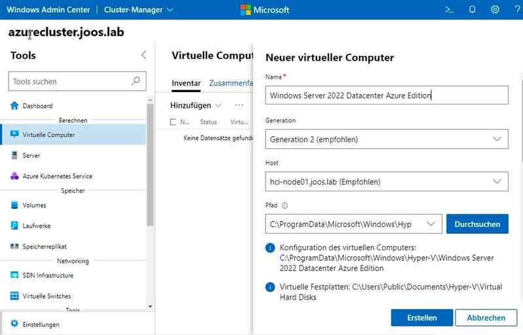523x335 pixels.
Task: Click the Tools suchen search field
Action: [x=77, y=81]
